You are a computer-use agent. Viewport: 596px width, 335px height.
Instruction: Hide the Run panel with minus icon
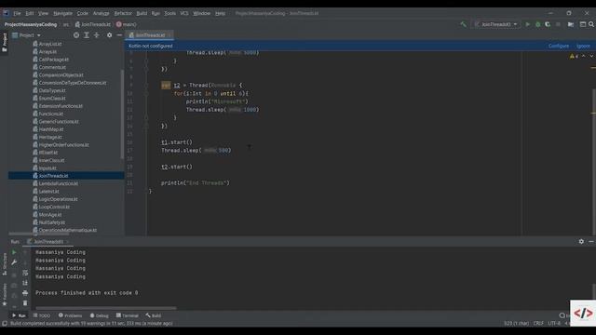[591, 242]
